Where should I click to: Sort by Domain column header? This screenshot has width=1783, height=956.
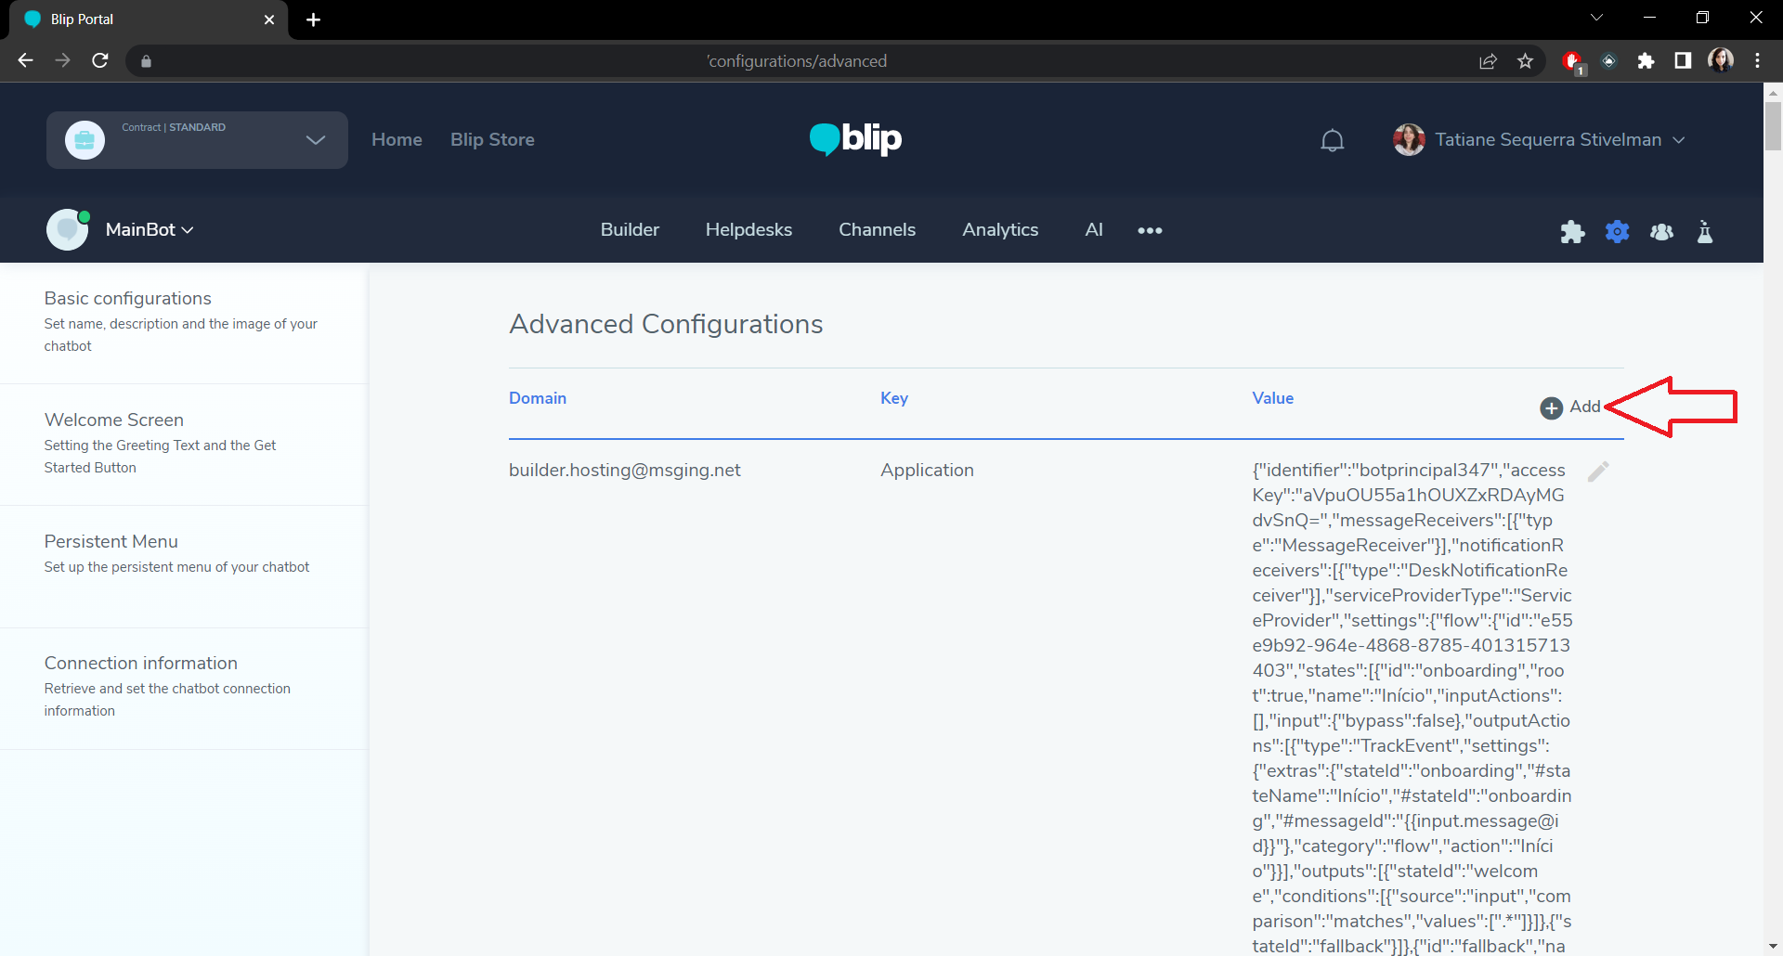point(538,398)
